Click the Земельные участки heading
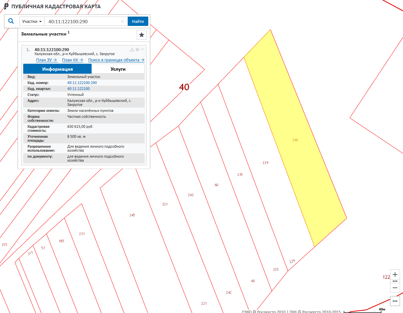 coord(44,34)
